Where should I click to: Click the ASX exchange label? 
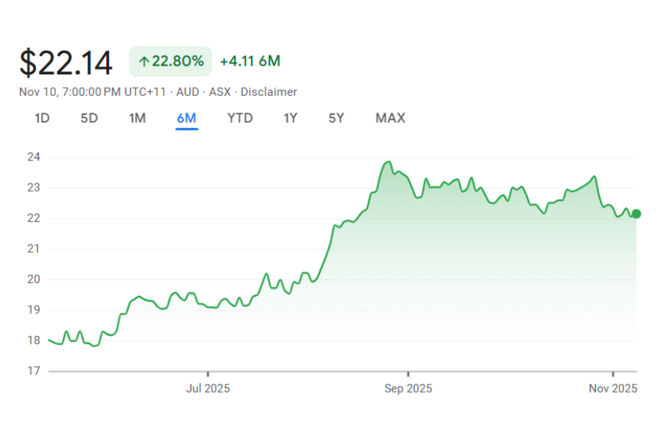(x=220, y=92)
